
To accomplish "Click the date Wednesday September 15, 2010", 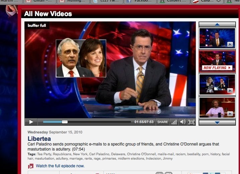I will pos(55,132).
